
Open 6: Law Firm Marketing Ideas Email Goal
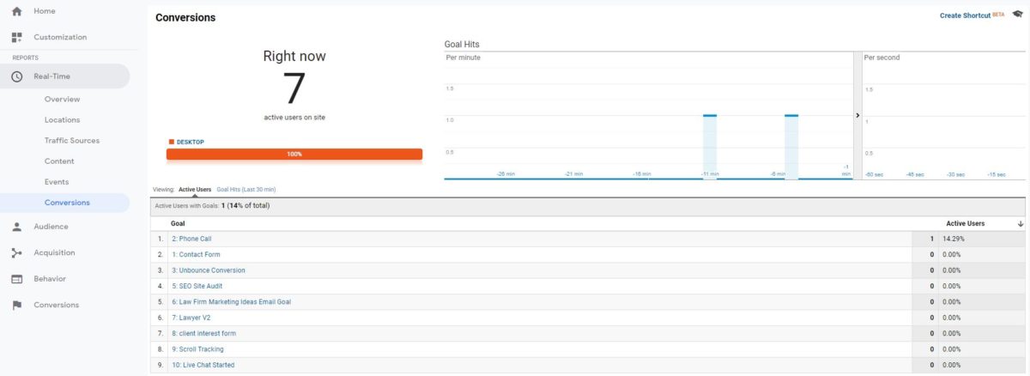coord(231,302)
